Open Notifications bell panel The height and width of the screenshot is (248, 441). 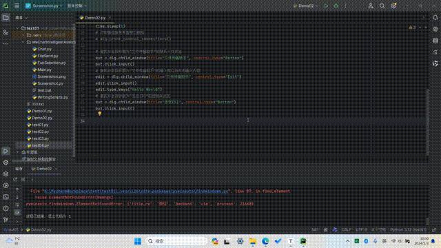[x=435, y=17]
